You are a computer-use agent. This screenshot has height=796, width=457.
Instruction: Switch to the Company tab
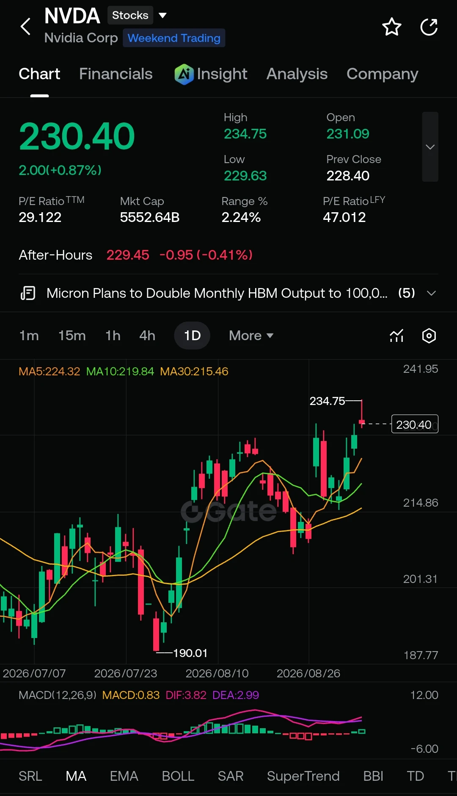(382, 74)
